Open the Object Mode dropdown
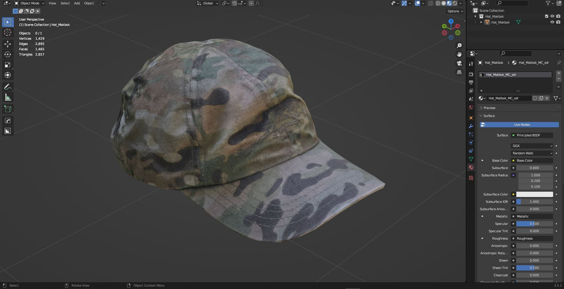 click(x=29, y=3)
